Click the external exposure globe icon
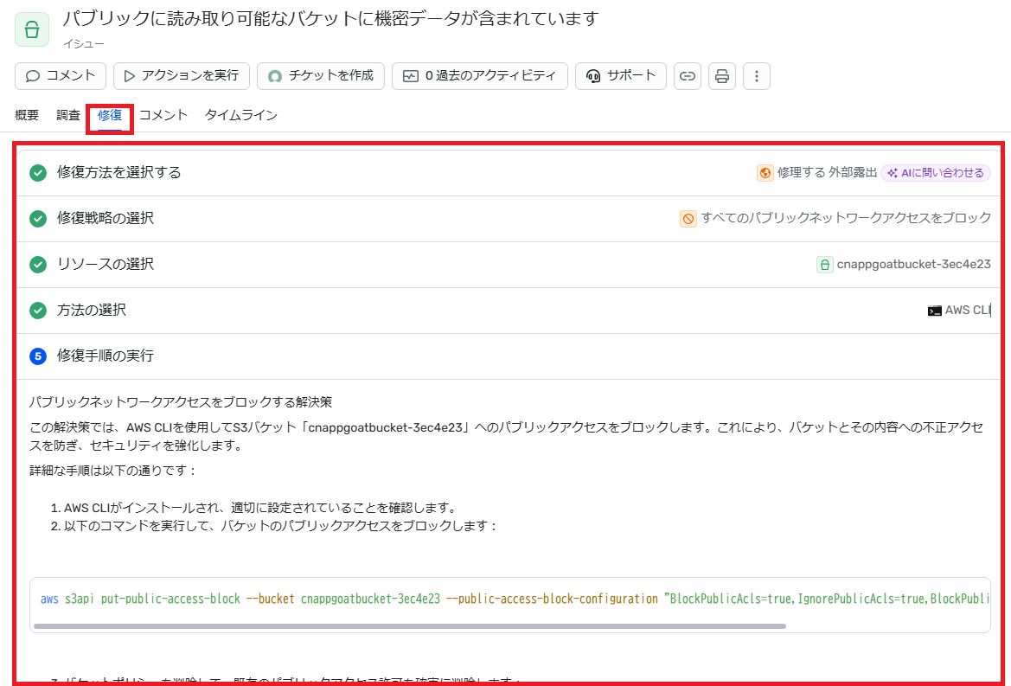1011x686 pixels. pos(765,173)
